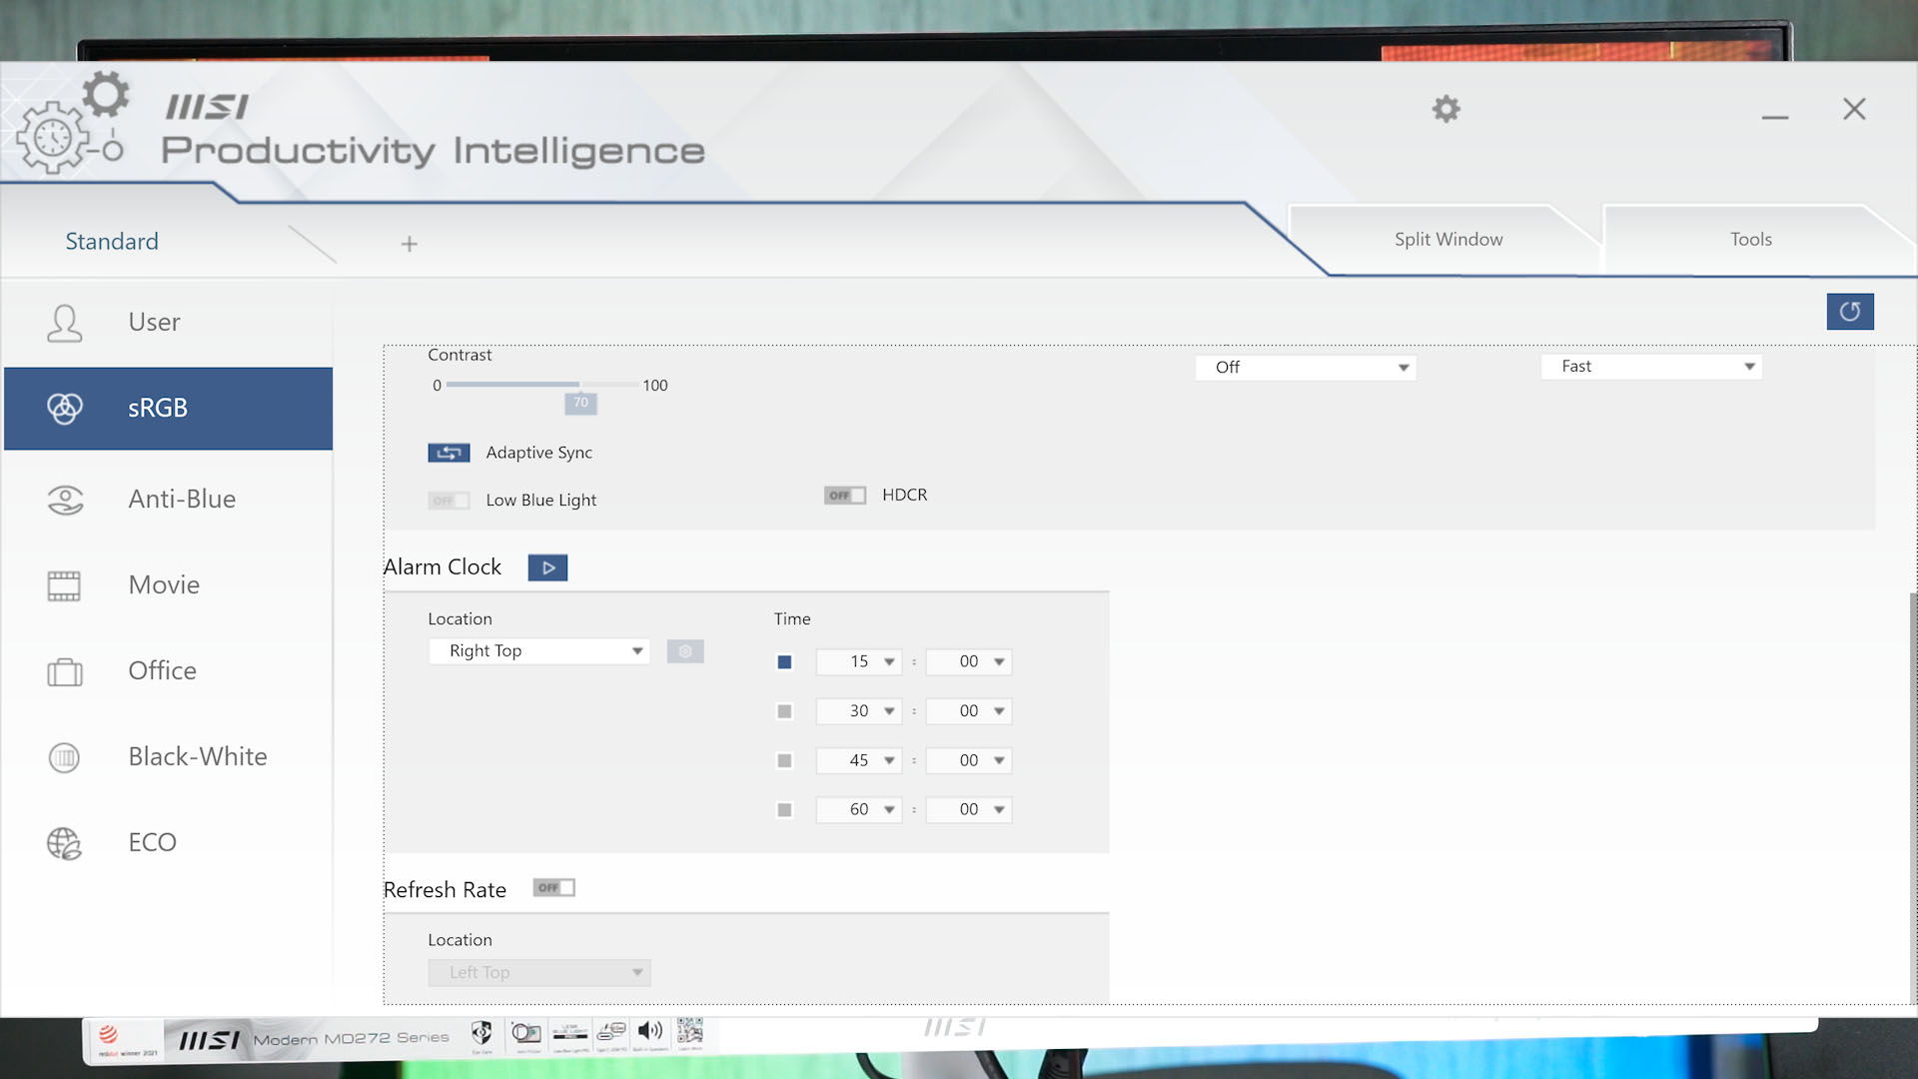Open the dropdown showing Fast

click(1651, 367)
